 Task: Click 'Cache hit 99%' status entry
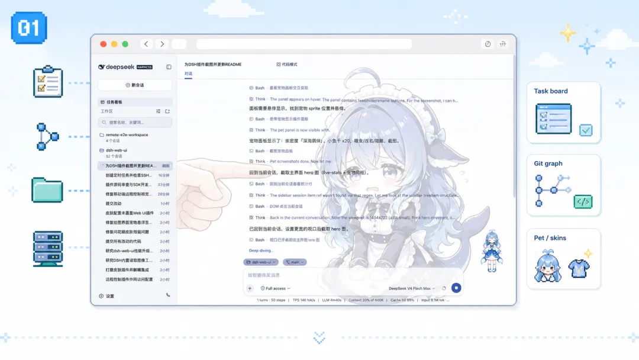coord(402,300)
